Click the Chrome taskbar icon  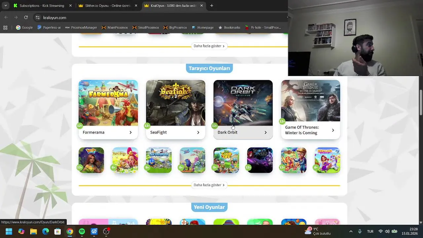pos(70,231)
